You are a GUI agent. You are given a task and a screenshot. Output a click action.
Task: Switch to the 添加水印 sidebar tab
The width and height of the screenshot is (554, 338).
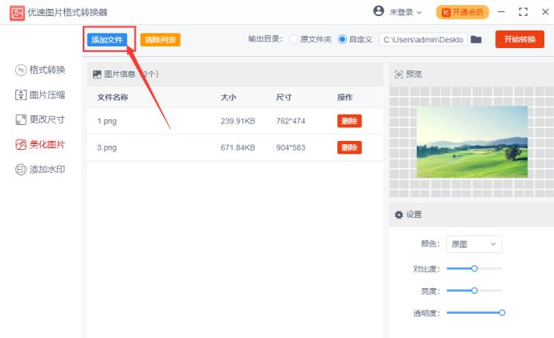[x=40, y=170]
